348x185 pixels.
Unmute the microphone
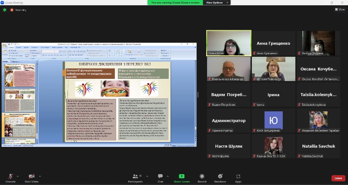[10, 178]
